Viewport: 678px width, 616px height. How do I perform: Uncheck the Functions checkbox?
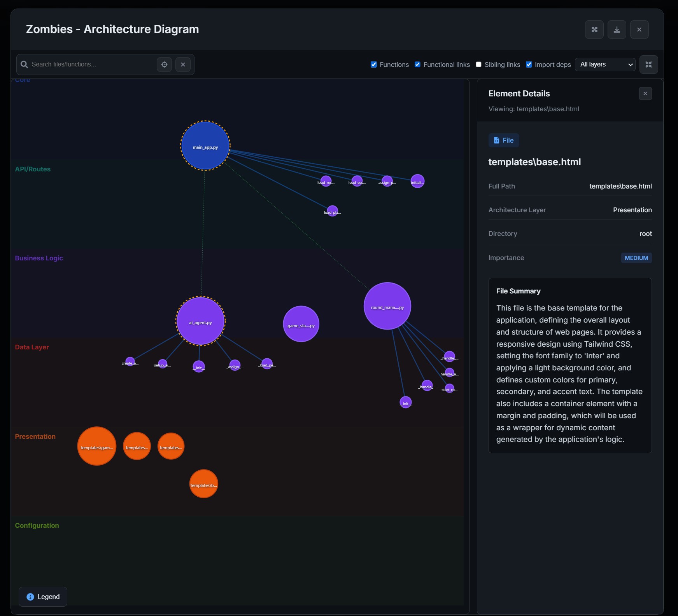click(374, 65)
